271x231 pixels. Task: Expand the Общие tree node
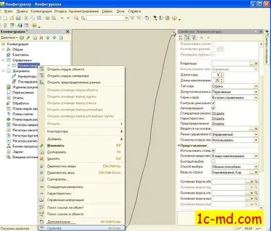pos(3,49)
